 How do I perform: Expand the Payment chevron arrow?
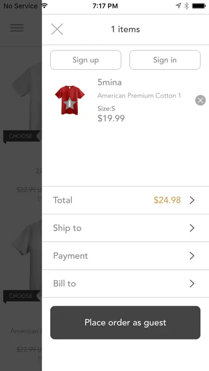point(192,256)
